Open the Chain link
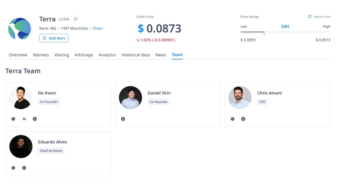The image size is (344, 193). coord(98,28)
